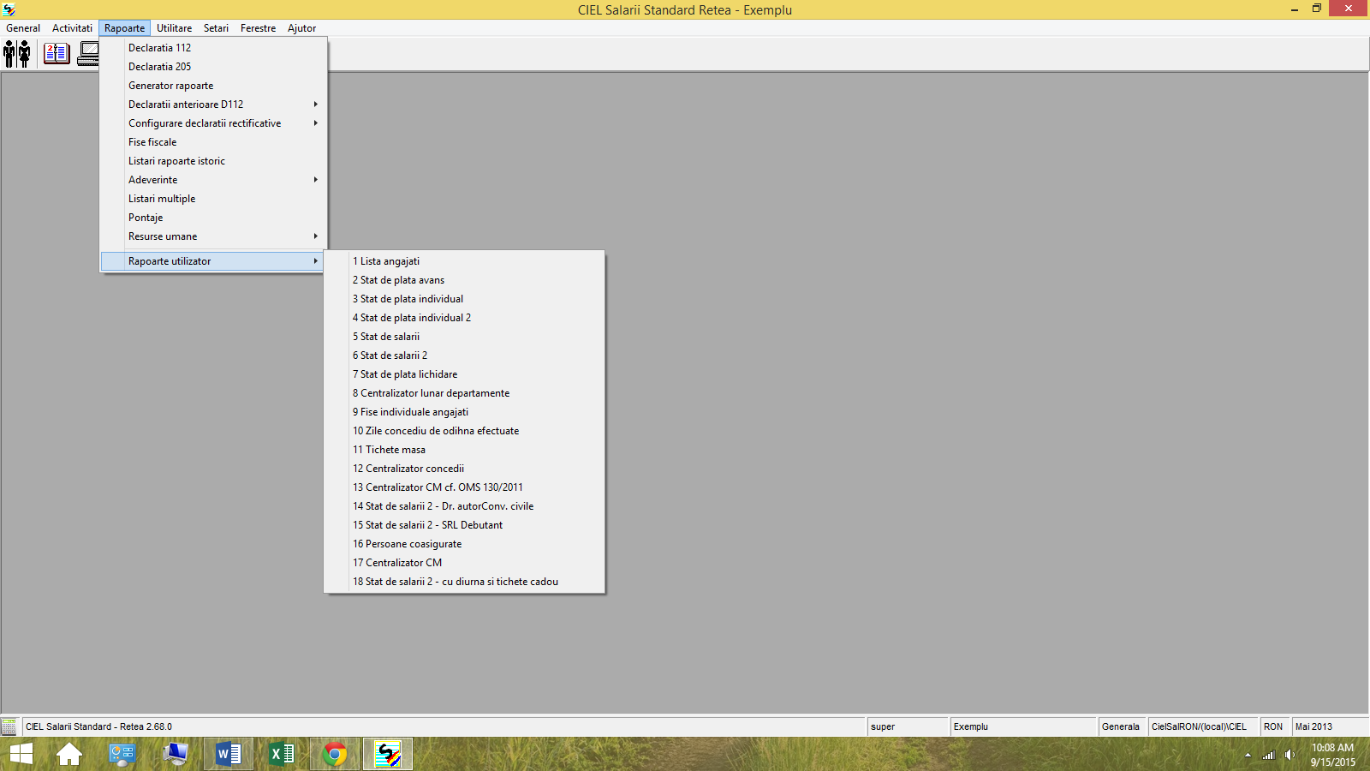Open the General menu

(x=23, y=28)
